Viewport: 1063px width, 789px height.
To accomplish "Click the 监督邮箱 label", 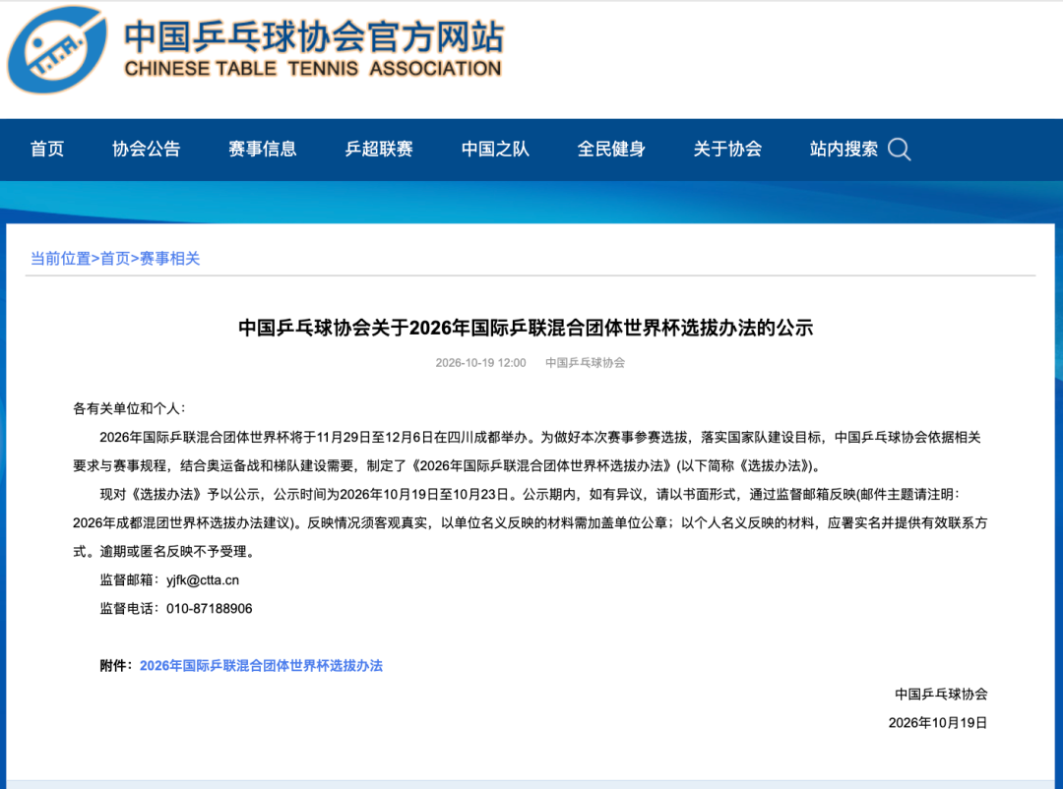I will coord(130,580).
